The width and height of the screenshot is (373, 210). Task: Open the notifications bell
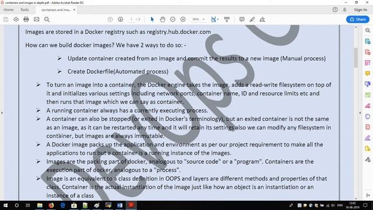point(344,10)
